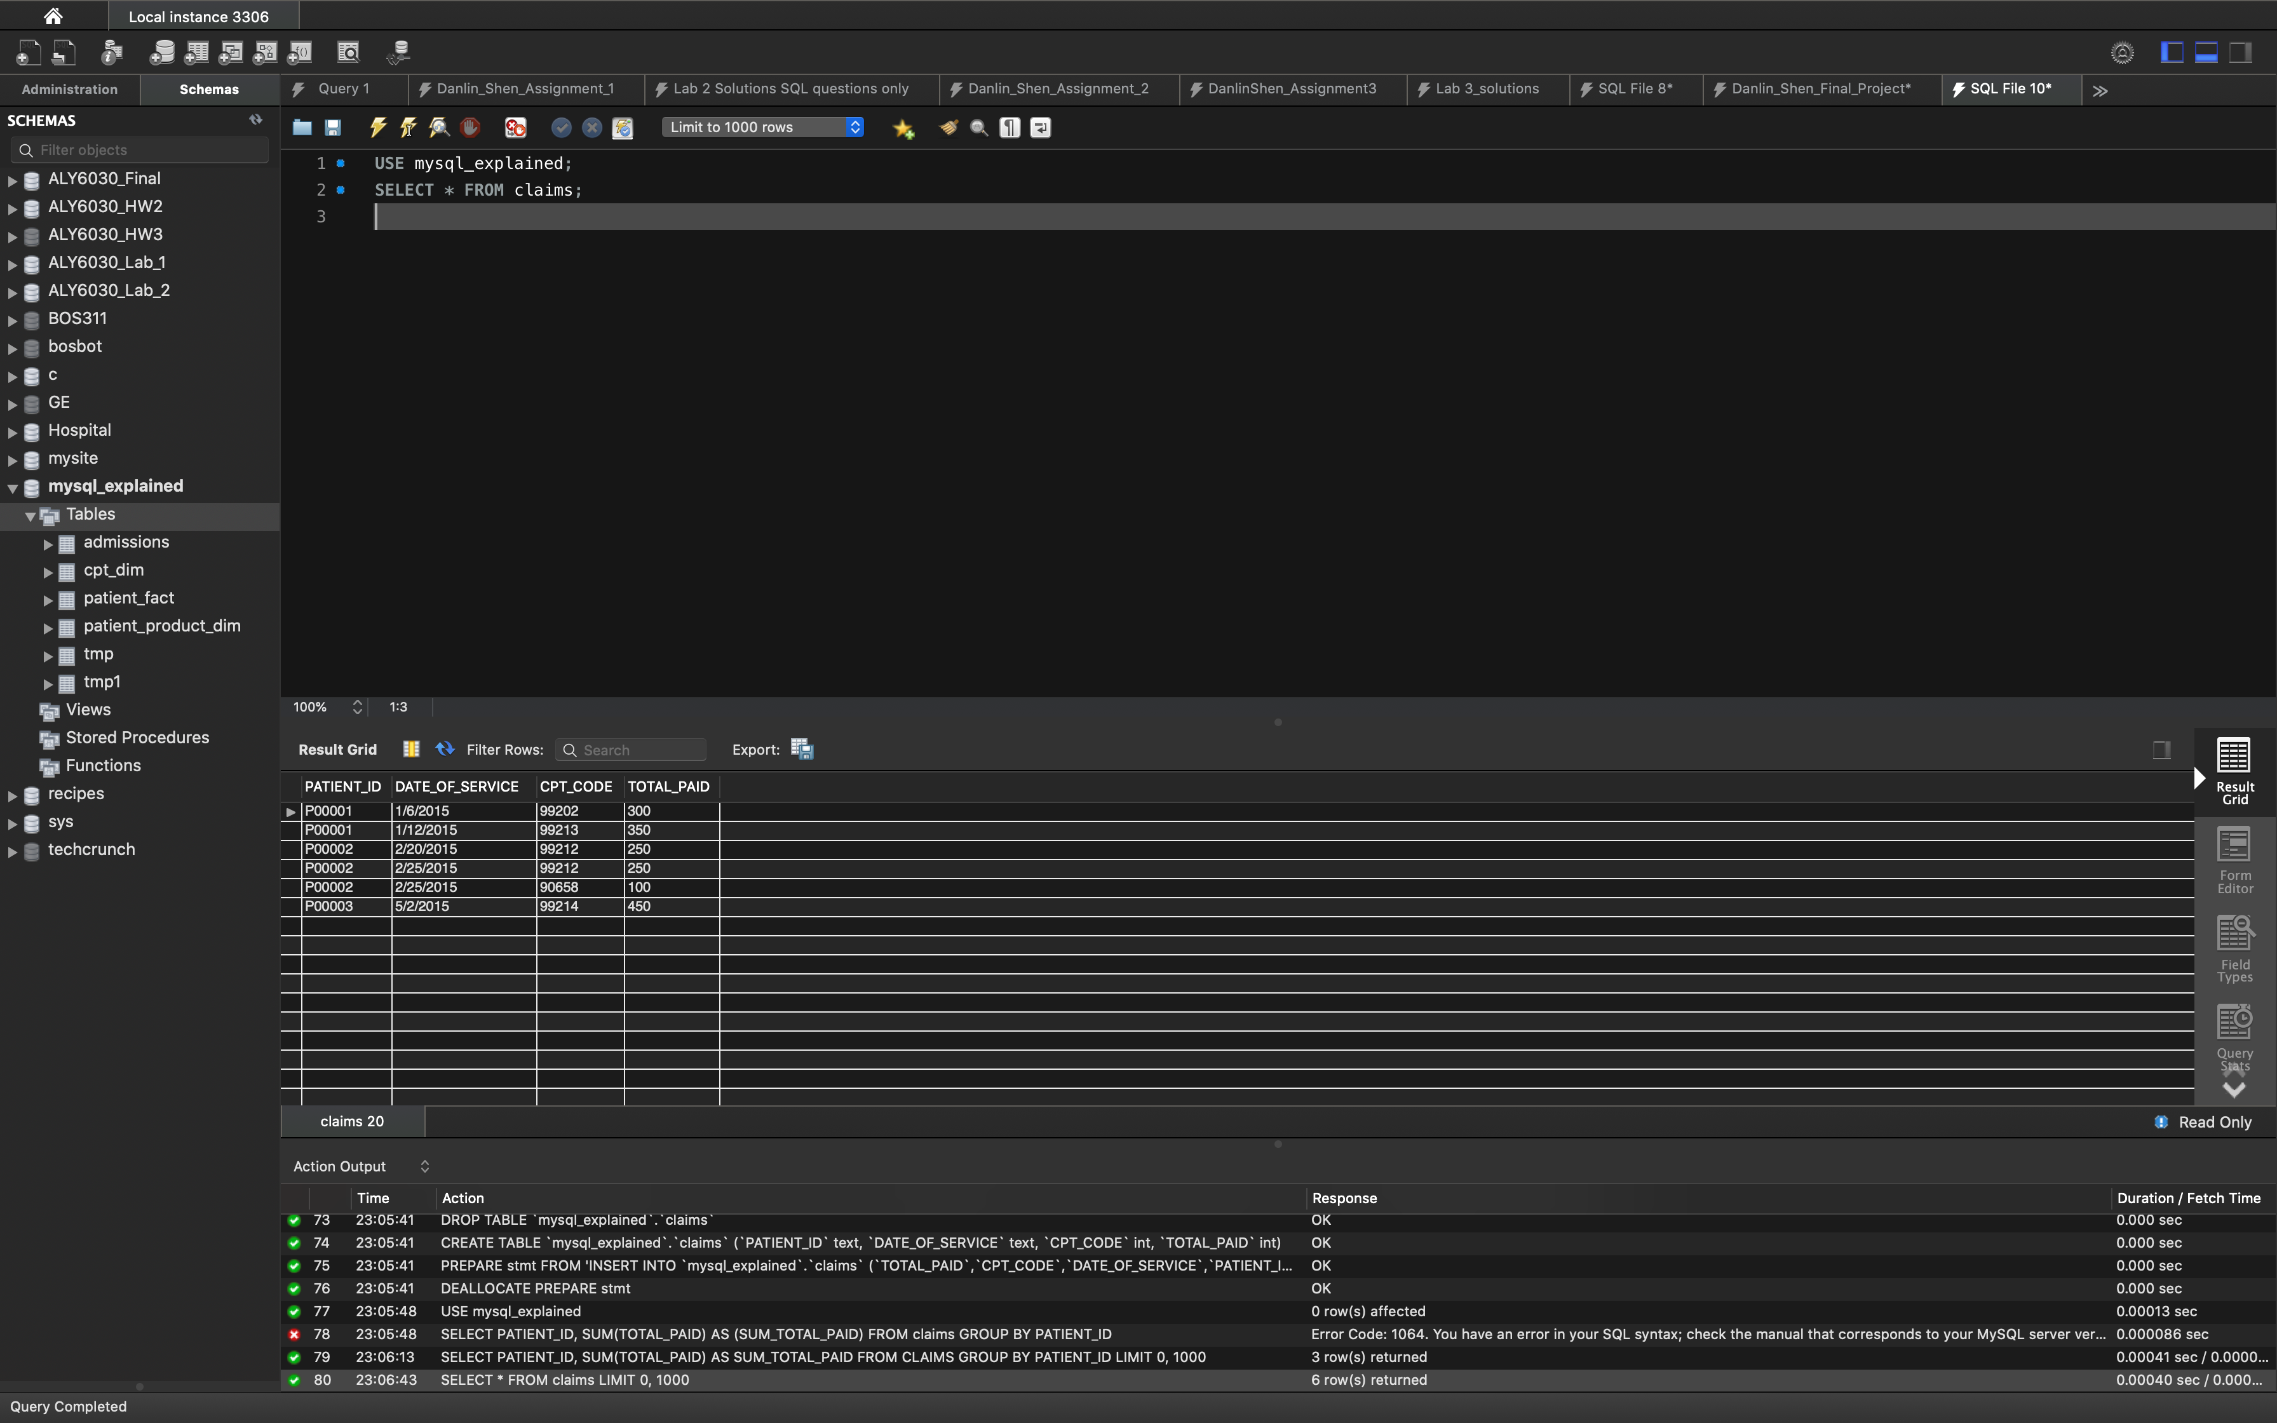The height and width of the screenshot is (1423, 2277).
Task: Add query to favorites star icon
Action: click(x=903, y=128)
